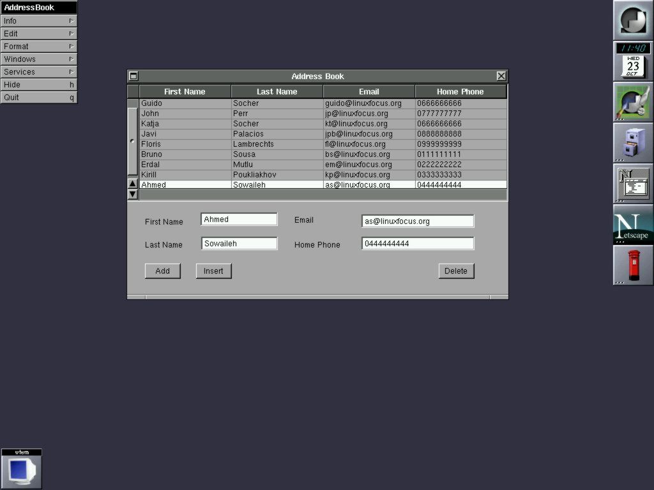Launch the file cabinet dock application
The image size is (654, 490).
pos(633,143)
